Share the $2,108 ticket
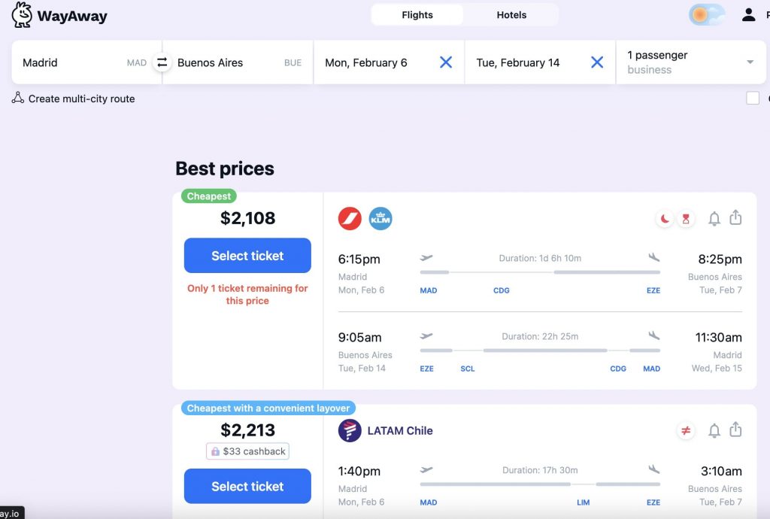The width and height of the screenshot is (770, 519). (x=735, y=217)
